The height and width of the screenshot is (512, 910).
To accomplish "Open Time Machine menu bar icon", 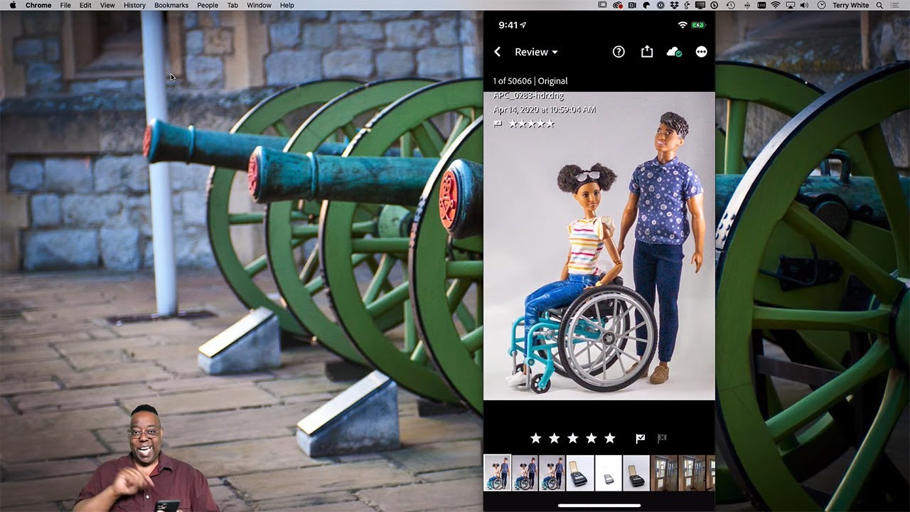I will (x=731, y=5).
